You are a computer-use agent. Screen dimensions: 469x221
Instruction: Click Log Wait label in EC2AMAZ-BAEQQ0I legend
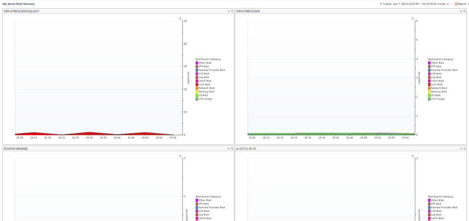point(204,215)
